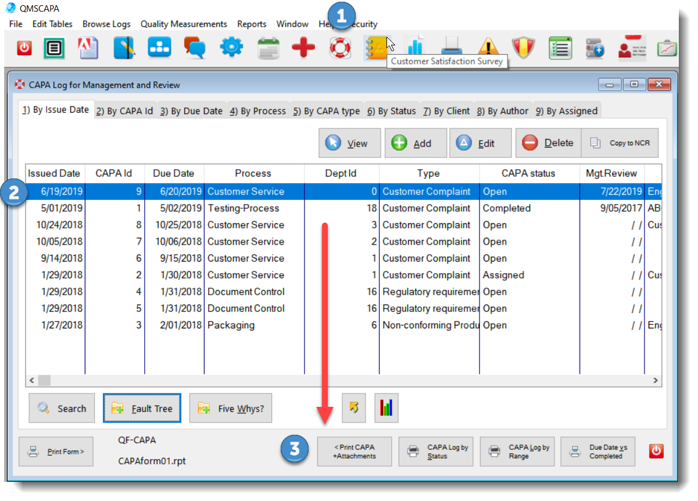Viewport: 698px width, 501px height.
Task: Select the Testing-Process row in the table
Action: click(x=243, y=208)
